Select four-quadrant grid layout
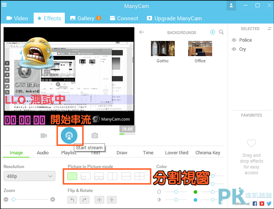 (139, 176)
